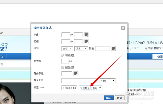
Task: Close the frame style dialog
Action: tap(123, 28)
